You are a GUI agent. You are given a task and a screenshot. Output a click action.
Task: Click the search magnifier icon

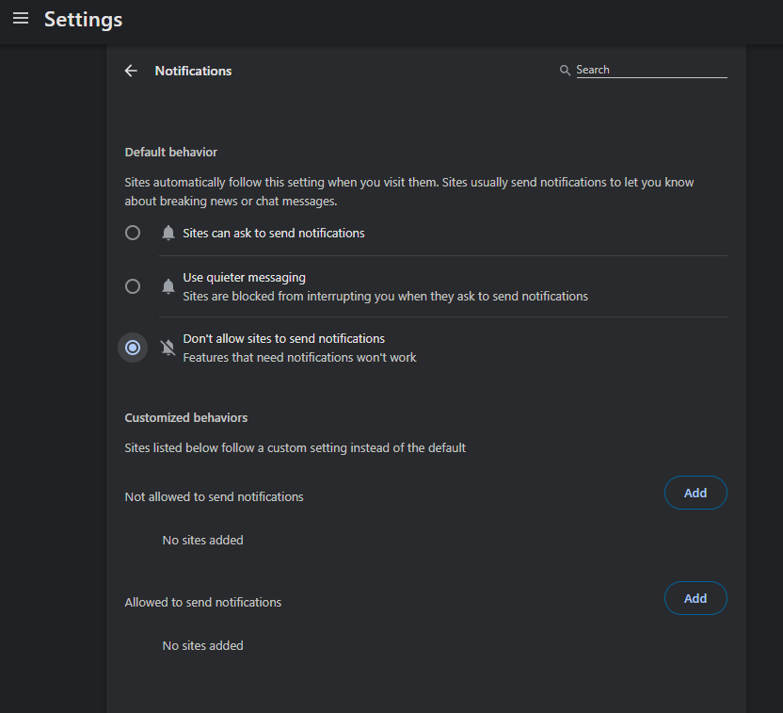[x=565, y=70]
